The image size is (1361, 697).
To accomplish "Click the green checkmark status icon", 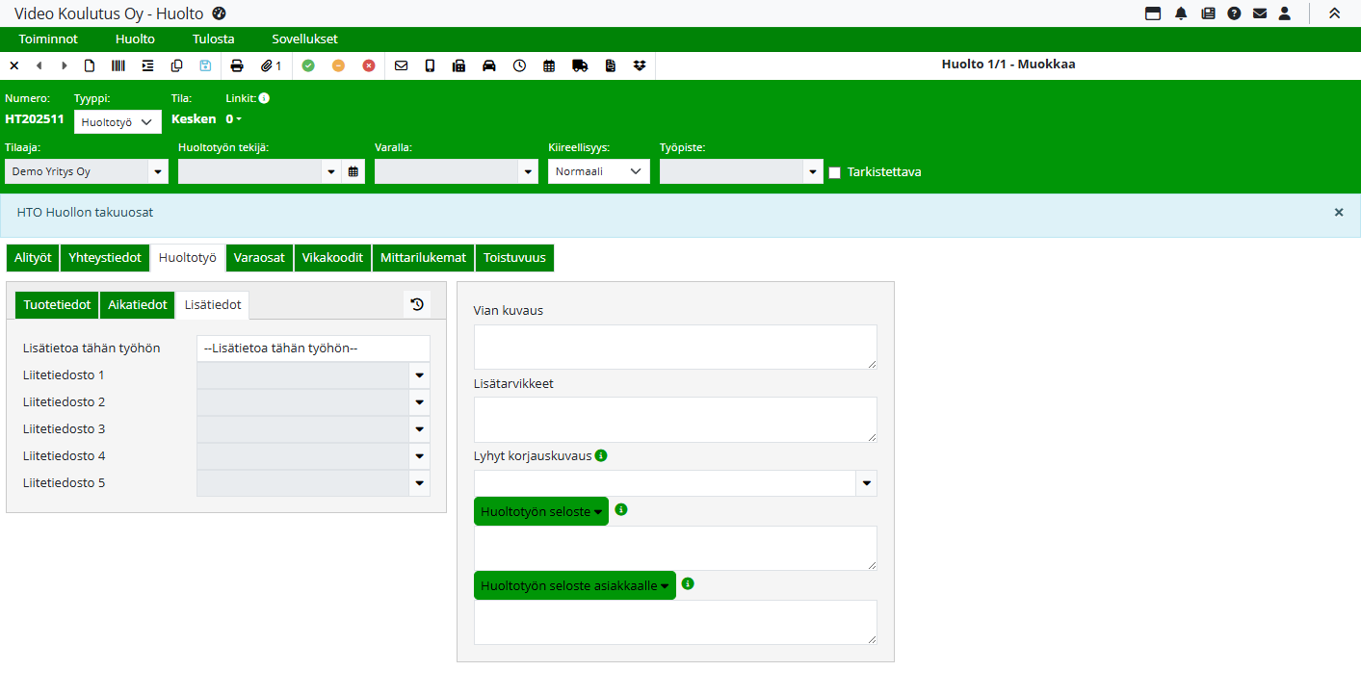I will tap(308, 65).
